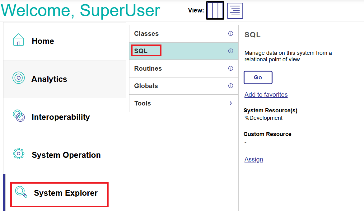Screen dimensions: 364x211
Task: Click the Home house icon
Action: [x=19, y=40]
